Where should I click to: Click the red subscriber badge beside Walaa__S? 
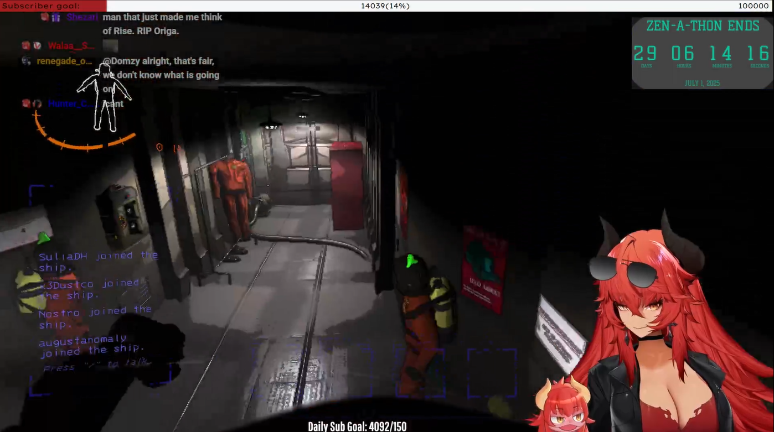click(x=26, y=45)
